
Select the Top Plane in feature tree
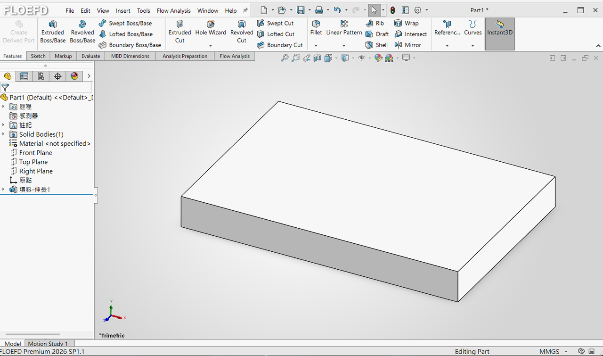click(x=33, y=162)
